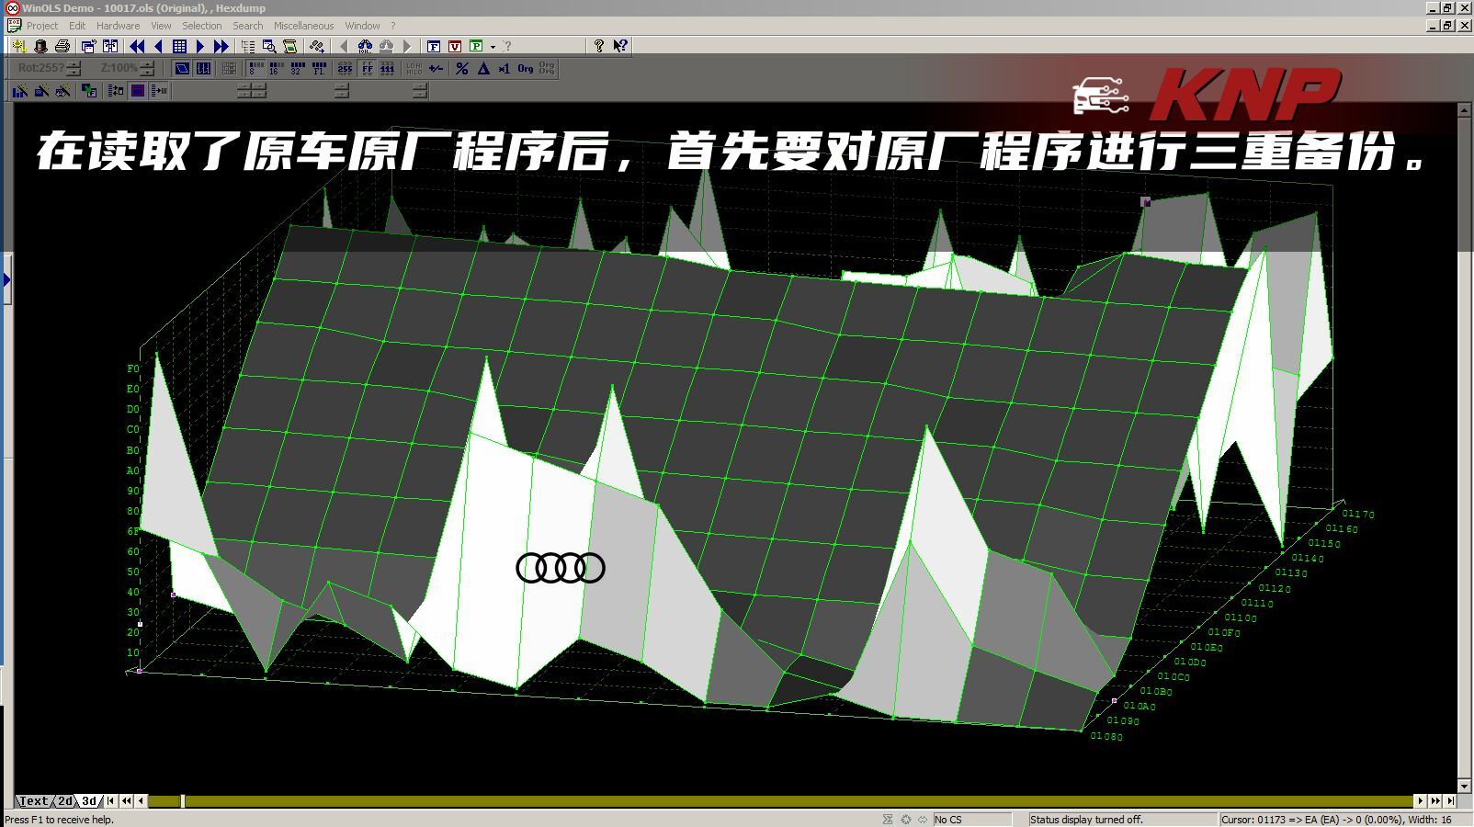Click the delta difference icon

coord(483,68)
